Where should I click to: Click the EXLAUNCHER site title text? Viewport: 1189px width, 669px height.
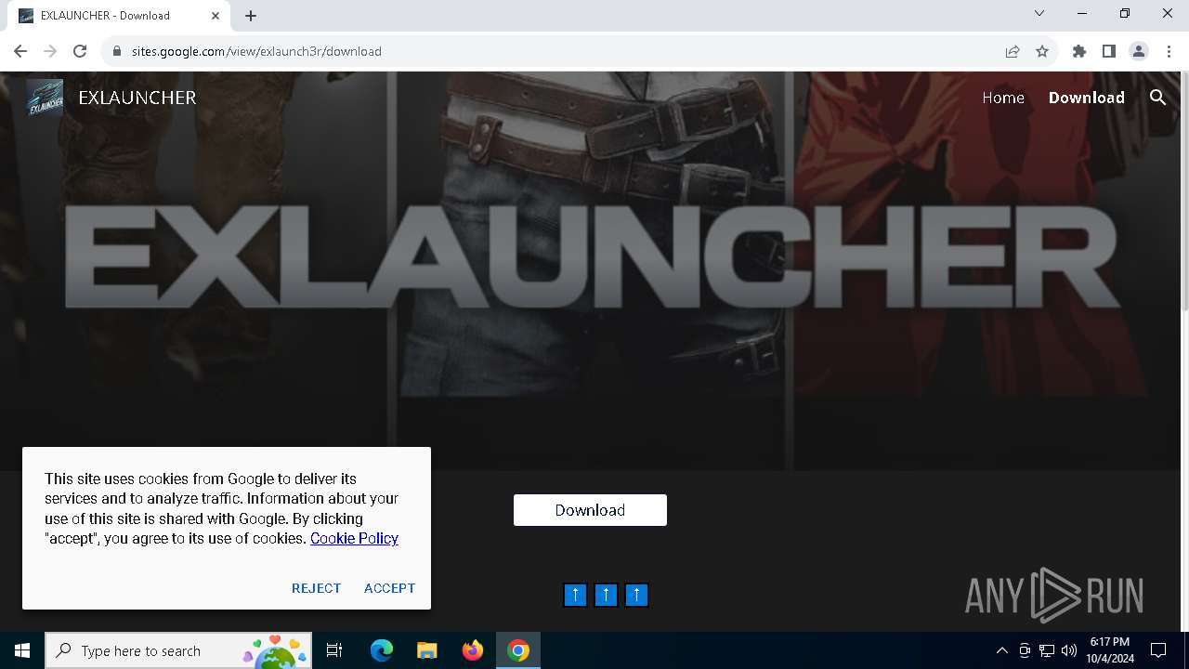point(137,98)
